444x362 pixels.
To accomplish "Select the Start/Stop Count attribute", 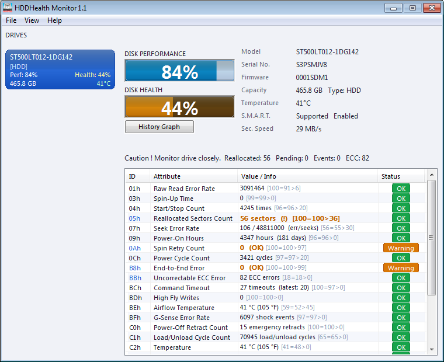I will 179,208.
